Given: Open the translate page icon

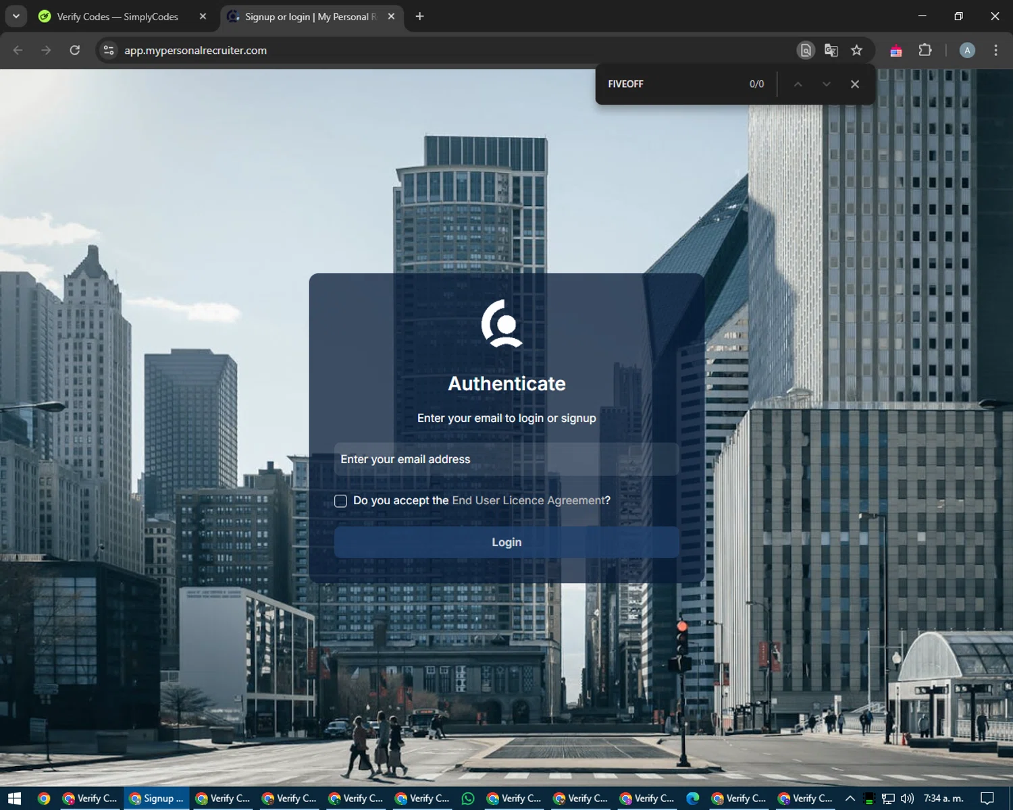Looking at the screenshot, I should tap(831, 50).
